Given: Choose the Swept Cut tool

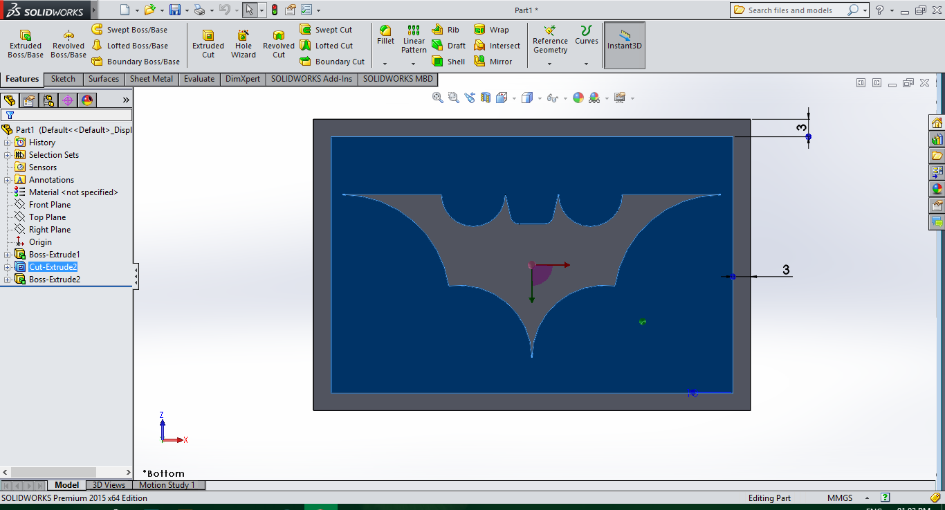Looking at the screenshot, I should [x=326, y=30].
